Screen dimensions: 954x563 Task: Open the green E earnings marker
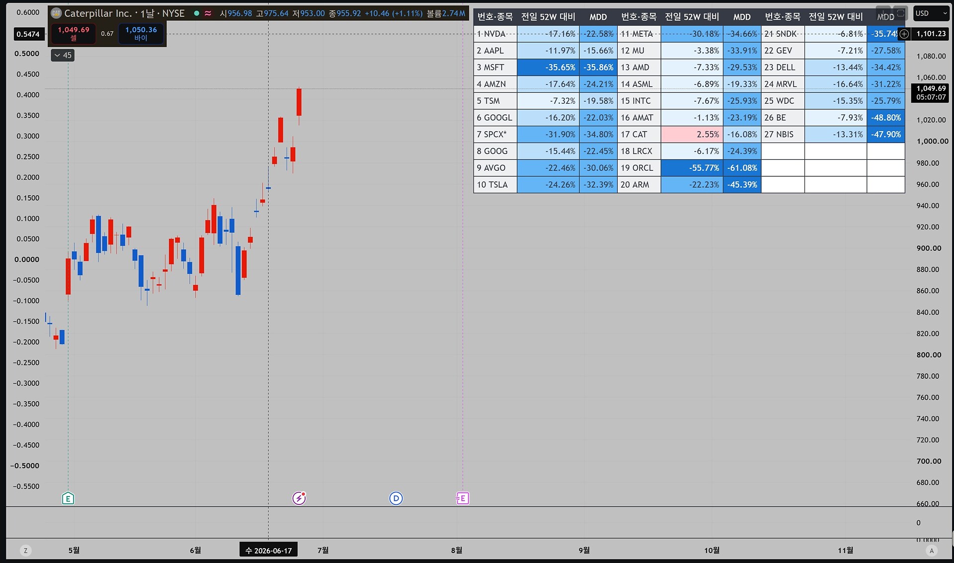coord(68,498)
